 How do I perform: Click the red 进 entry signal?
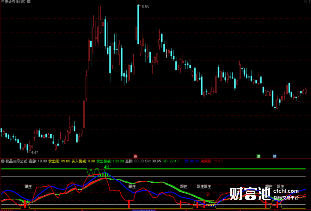(x=208, y=194)
